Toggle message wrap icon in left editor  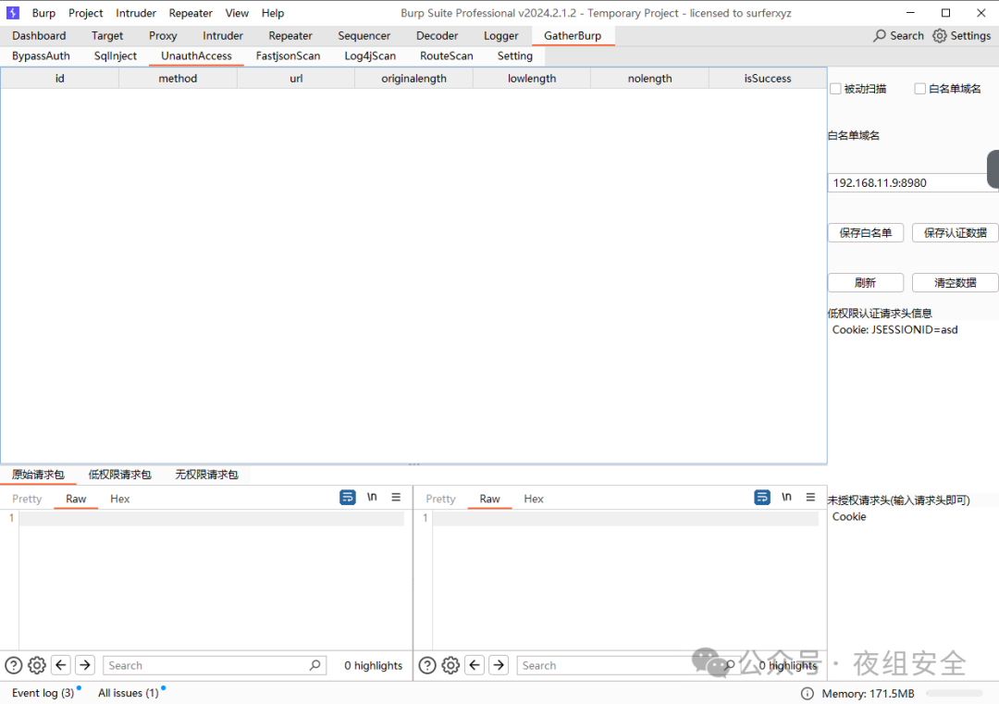tap(348, 498)
